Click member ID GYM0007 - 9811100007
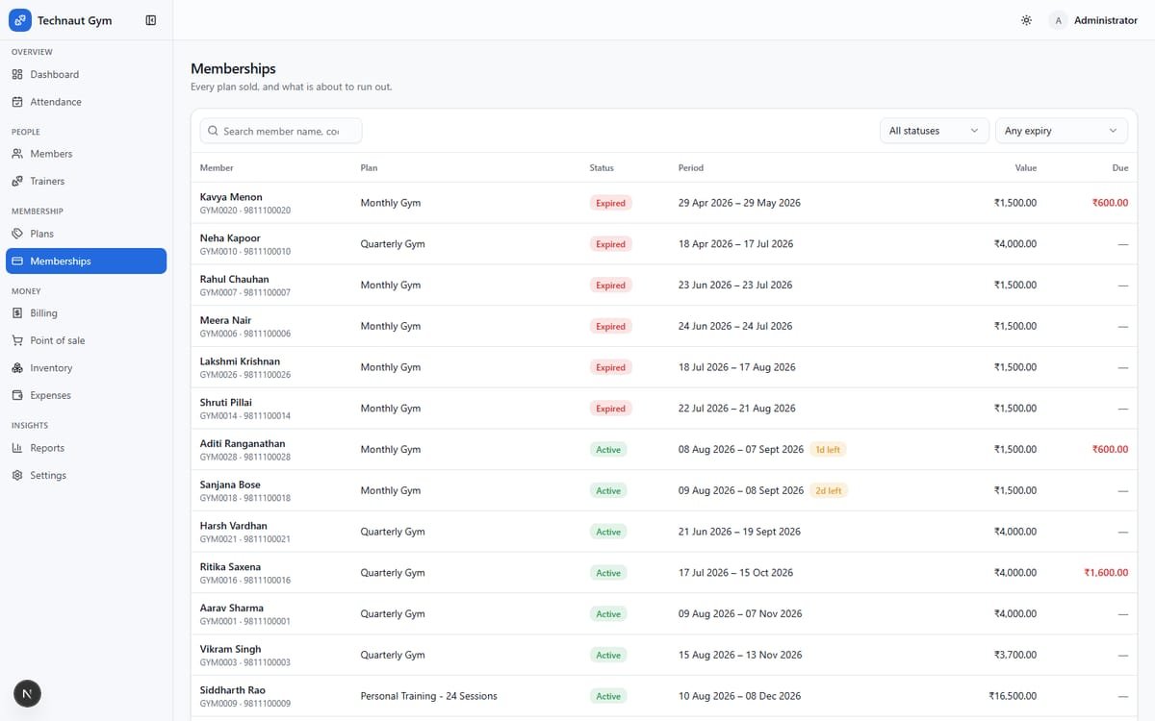This screenshot has height=721, width=1155. [245, 292]
